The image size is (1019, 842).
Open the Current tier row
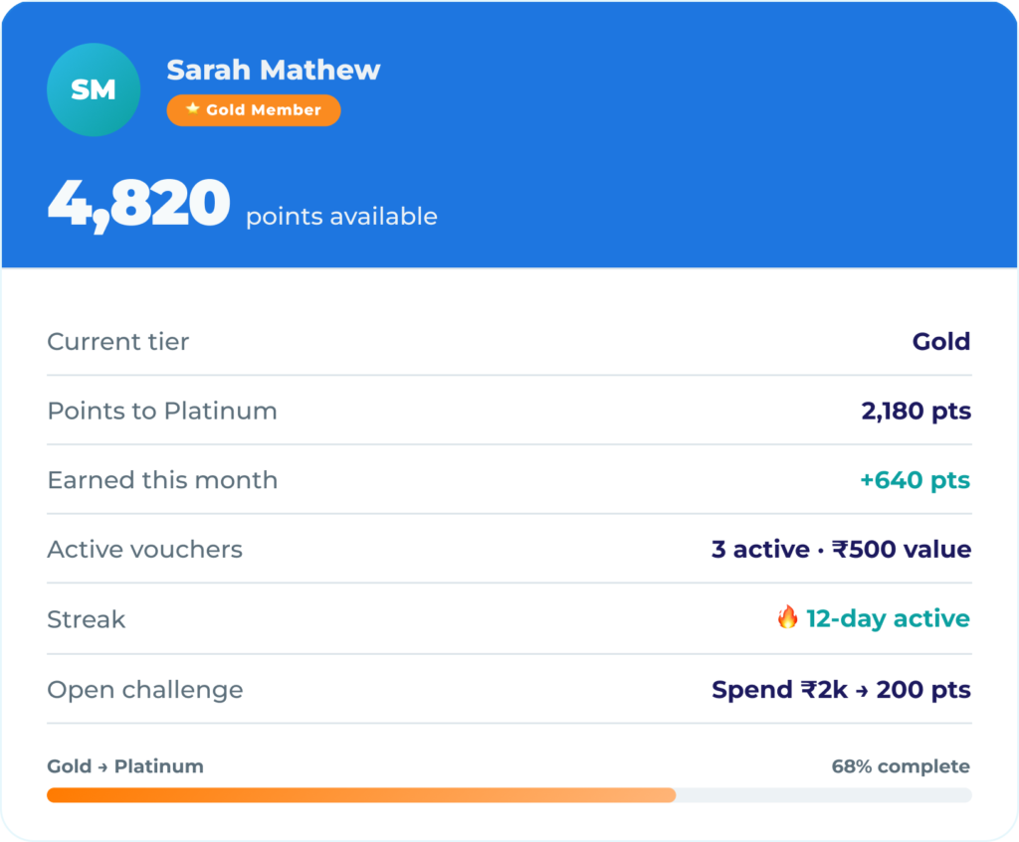coord(509,342)
